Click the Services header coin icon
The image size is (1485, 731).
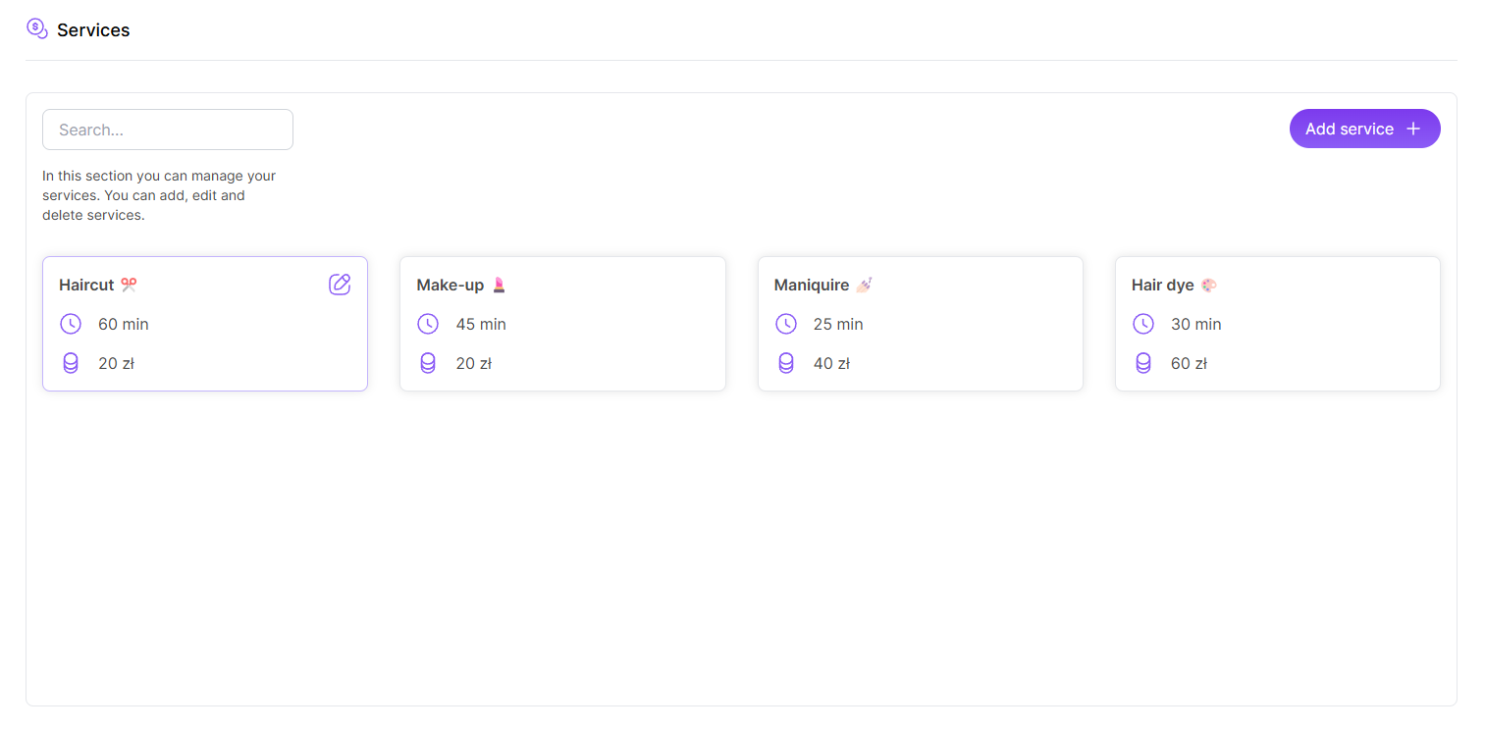[36, 28]
